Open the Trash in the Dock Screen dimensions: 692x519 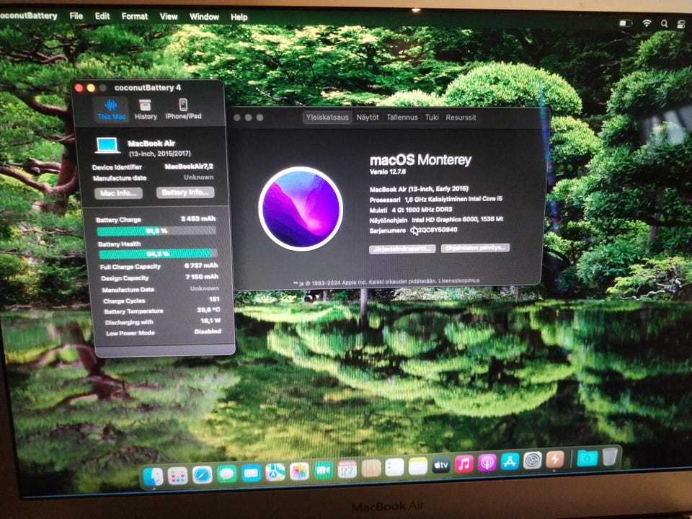coord(611,456)
